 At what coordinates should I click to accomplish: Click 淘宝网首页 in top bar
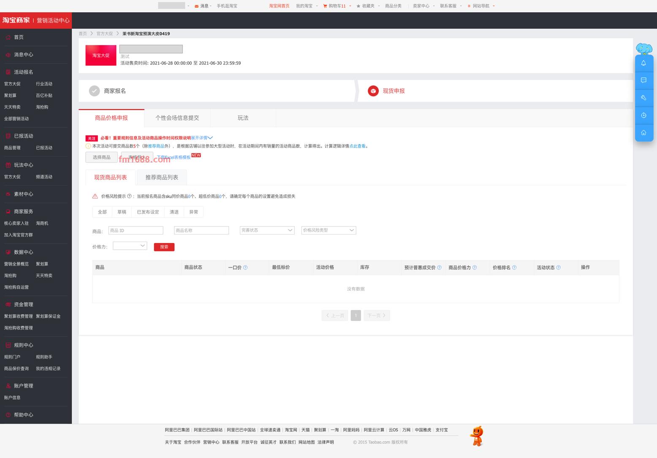point(280,6)
